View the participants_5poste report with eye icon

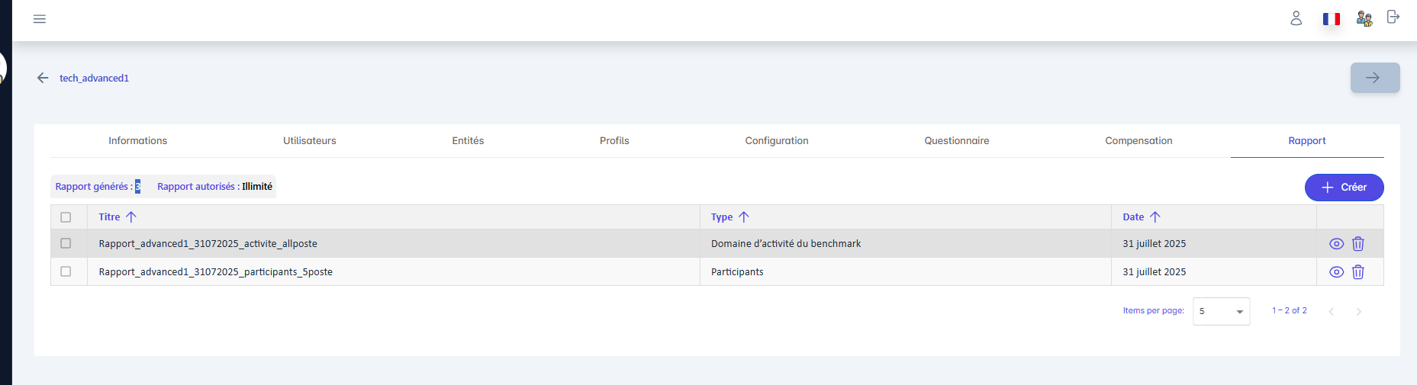[x=1335, y=272]
